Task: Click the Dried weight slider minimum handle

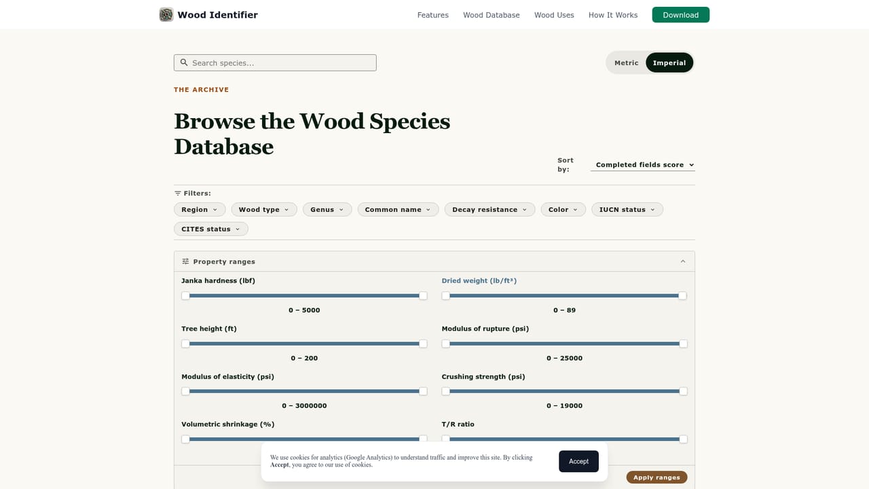Action: (x=446, y=295)
